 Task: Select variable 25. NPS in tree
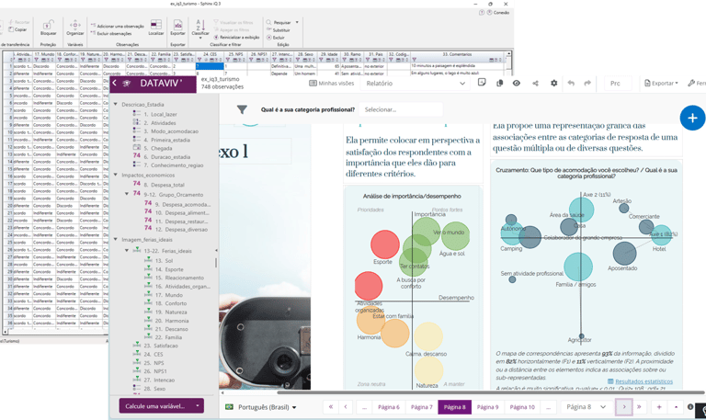(x=154, y=363)
